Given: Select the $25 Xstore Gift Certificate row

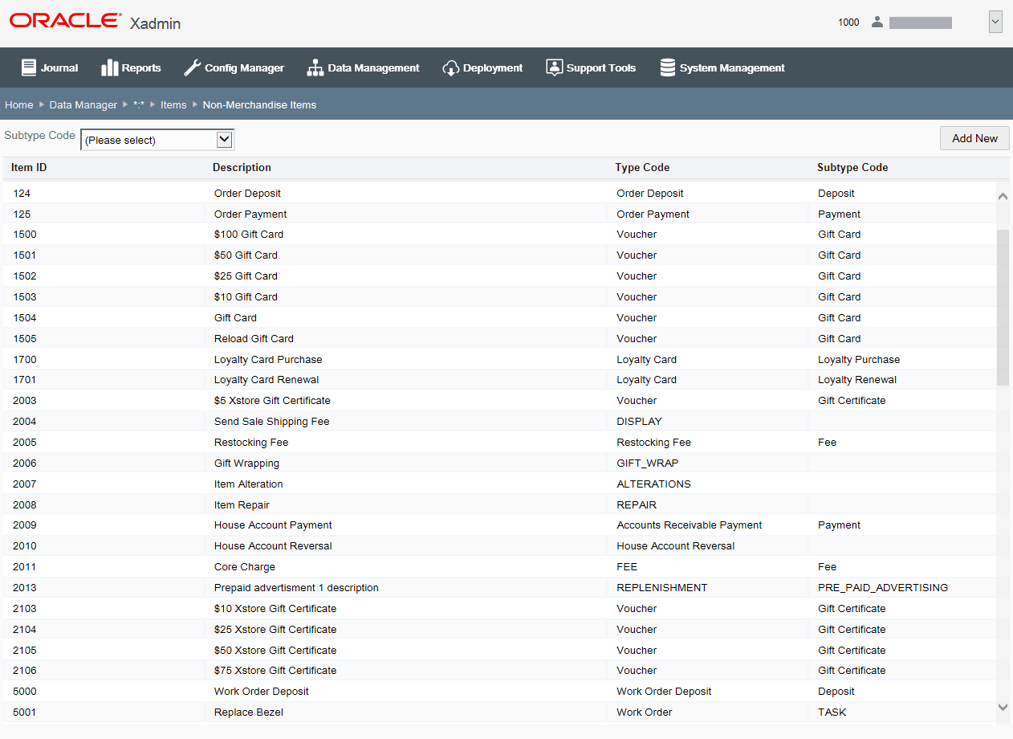Looking at the screenshot, I should [499, 630].
